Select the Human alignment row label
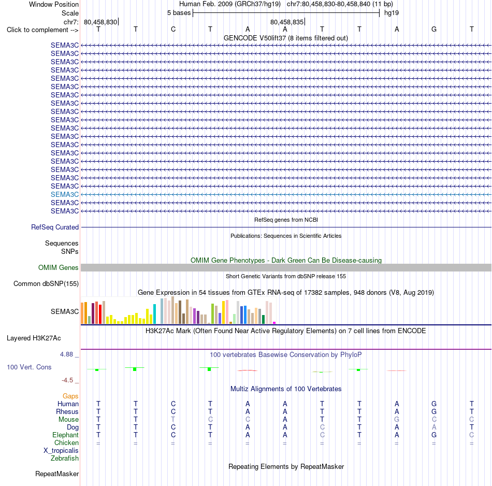 point(68,404)
